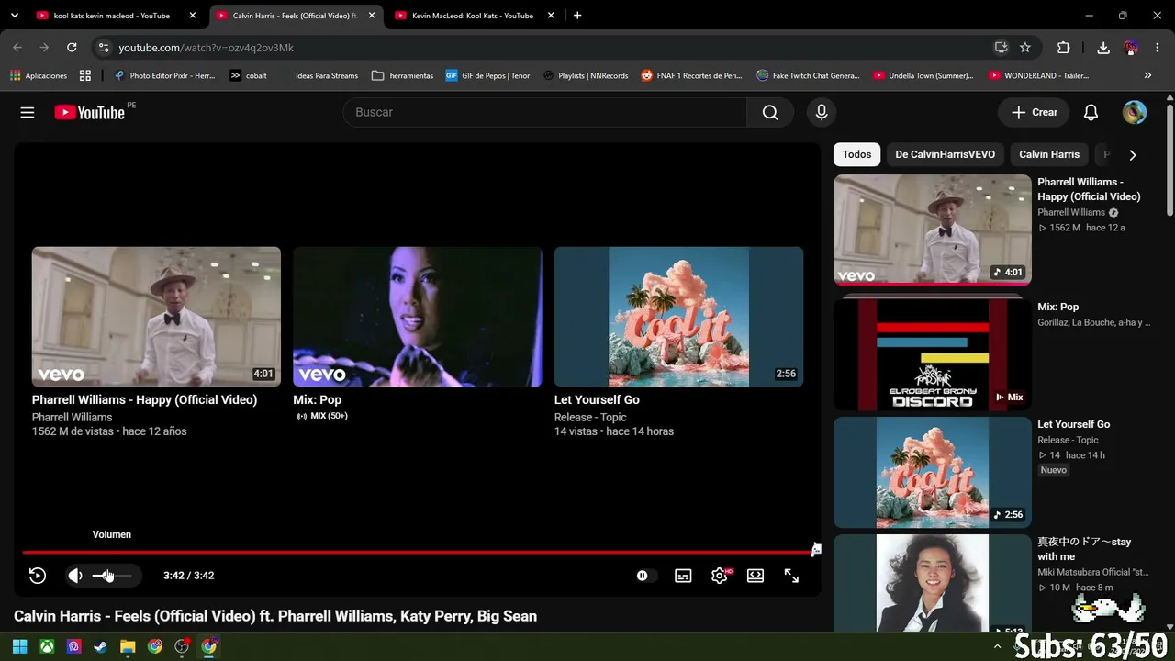The height and width of the screenshot is (661, 1175).
Task: Click the Buscar search field
Action: coord(545,112)
